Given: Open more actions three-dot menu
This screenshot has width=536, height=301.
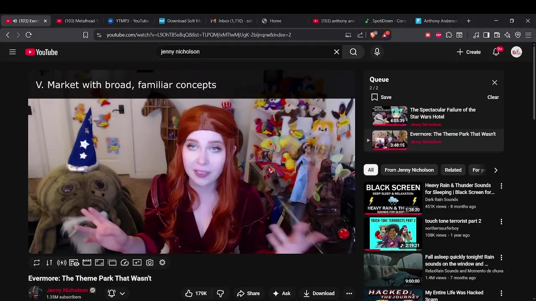Looking at the screenshot, I should pos(349,293).
